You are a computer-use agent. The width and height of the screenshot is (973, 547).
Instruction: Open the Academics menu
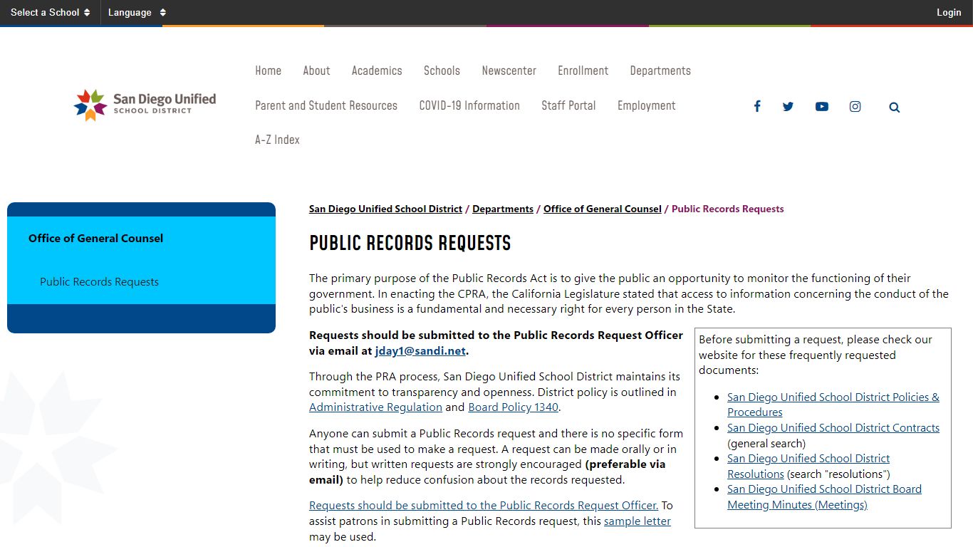[377, 71]
